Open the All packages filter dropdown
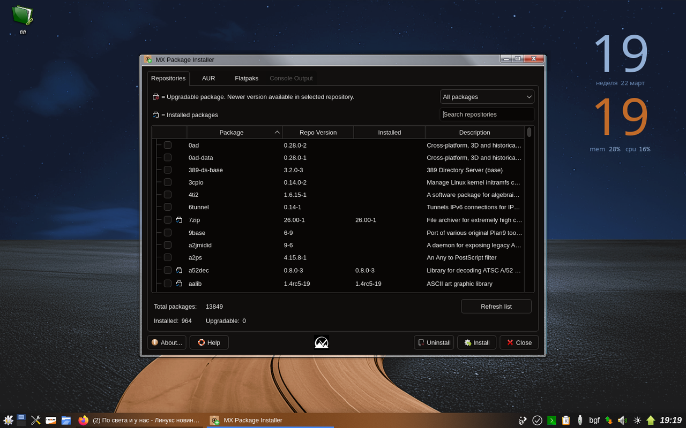Image resolution: width=686 pixels, height=428 pixels. pyautogui.click(x=487, y=97)
